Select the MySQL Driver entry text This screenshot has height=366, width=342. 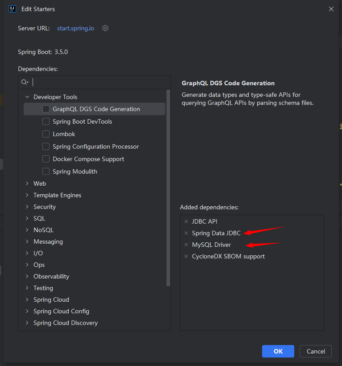pyautogui.click(x=211, y=245)
